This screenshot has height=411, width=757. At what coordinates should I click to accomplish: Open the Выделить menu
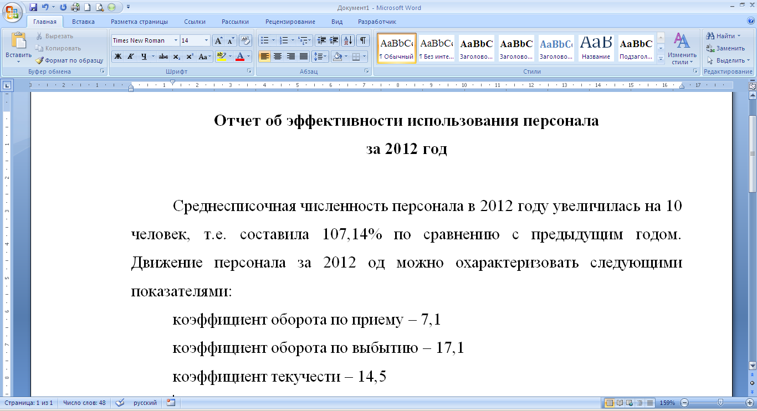point(728,60)
